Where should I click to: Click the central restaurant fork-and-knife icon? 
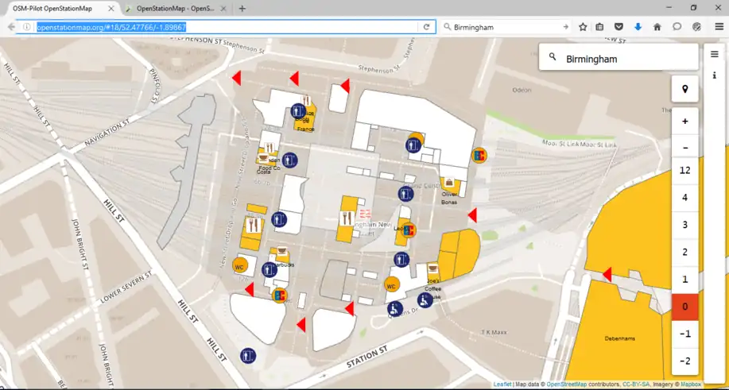[x=347, y=218]
